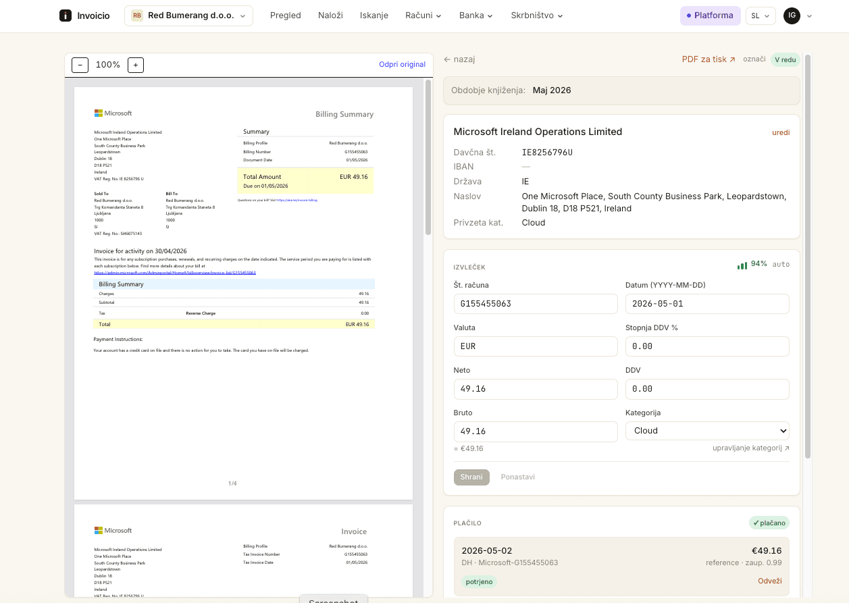This screenshot has width=849, height=603.
Task: Click the auto label next to 94%
Action: click(781, 265)
